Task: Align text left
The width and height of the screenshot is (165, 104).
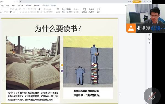Action: pyautogui.click(x=20, y=12)
